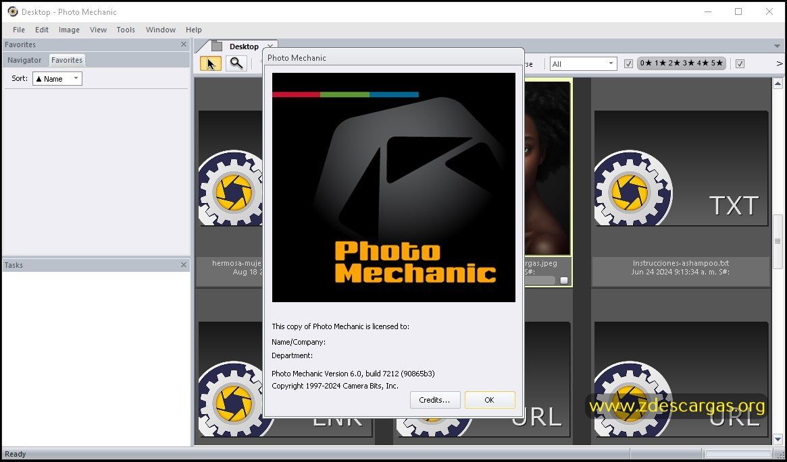Click the Desktop tab folder icon
The image size is (787, 462).
click(x=217, y=46)
